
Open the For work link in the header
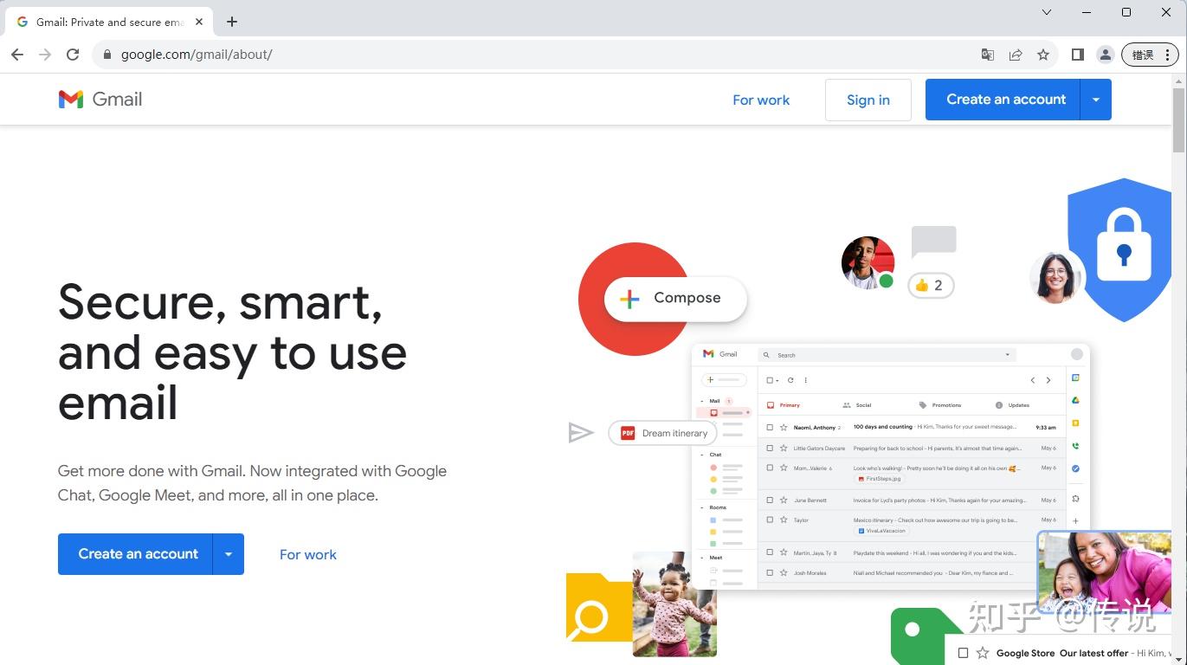761,100
